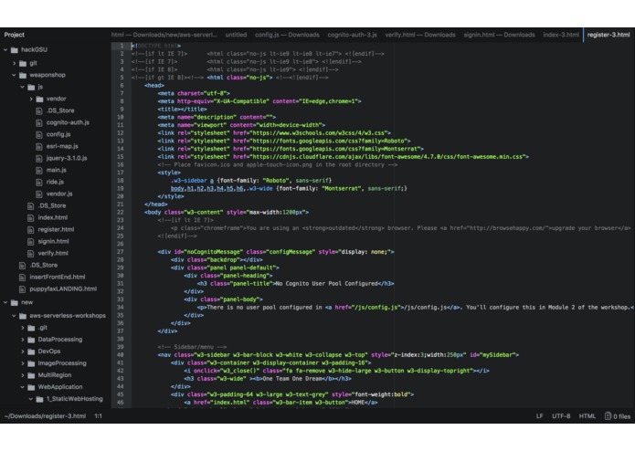Viewport: 635px width, 451px height.
Task: Click the file icon beside index.html
Action: 31,217
